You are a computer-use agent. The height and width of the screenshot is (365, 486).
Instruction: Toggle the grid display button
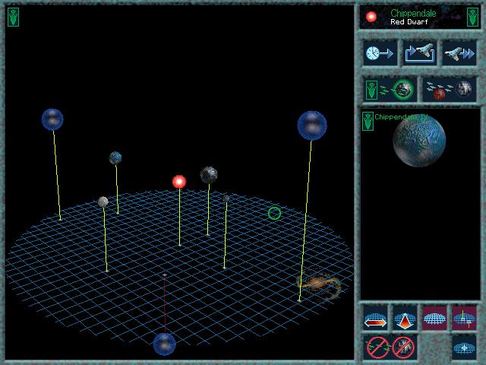click(434, 318)
